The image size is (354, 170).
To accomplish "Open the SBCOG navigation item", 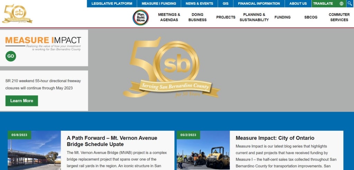I will 311,17.
